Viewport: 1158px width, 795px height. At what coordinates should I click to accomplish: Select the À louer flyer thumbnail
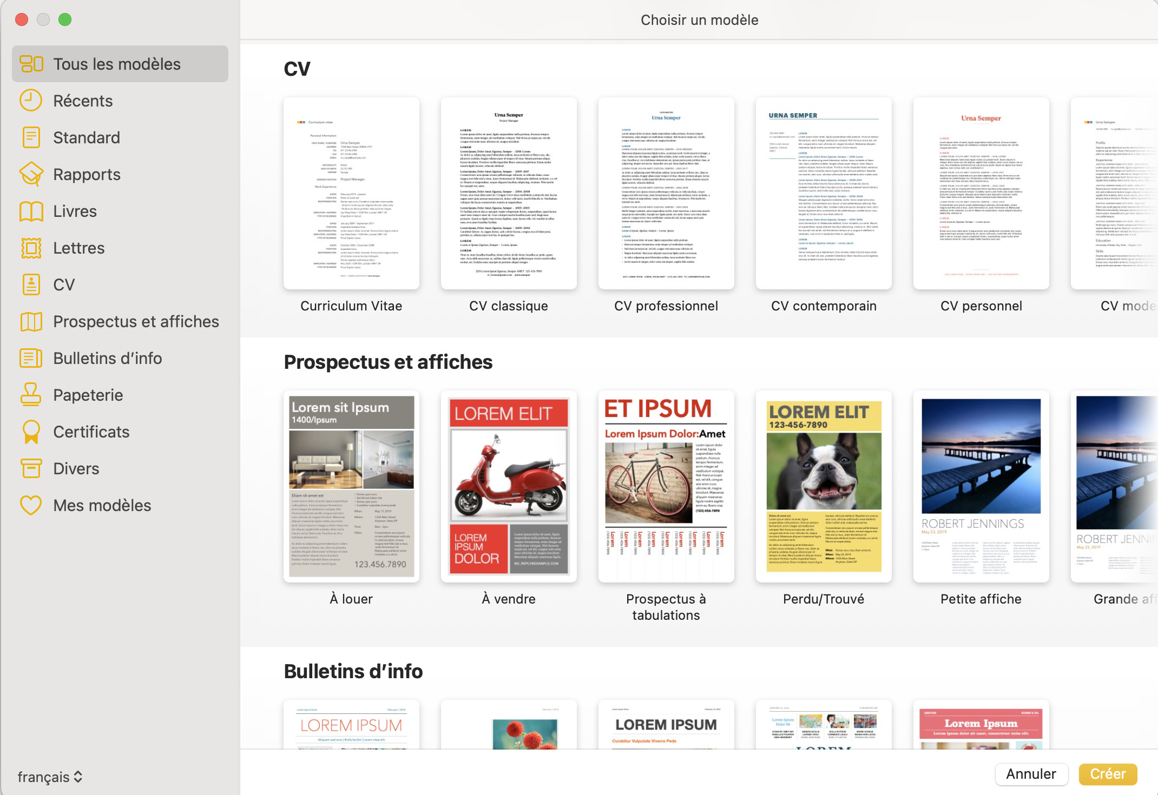click(351, 486)
